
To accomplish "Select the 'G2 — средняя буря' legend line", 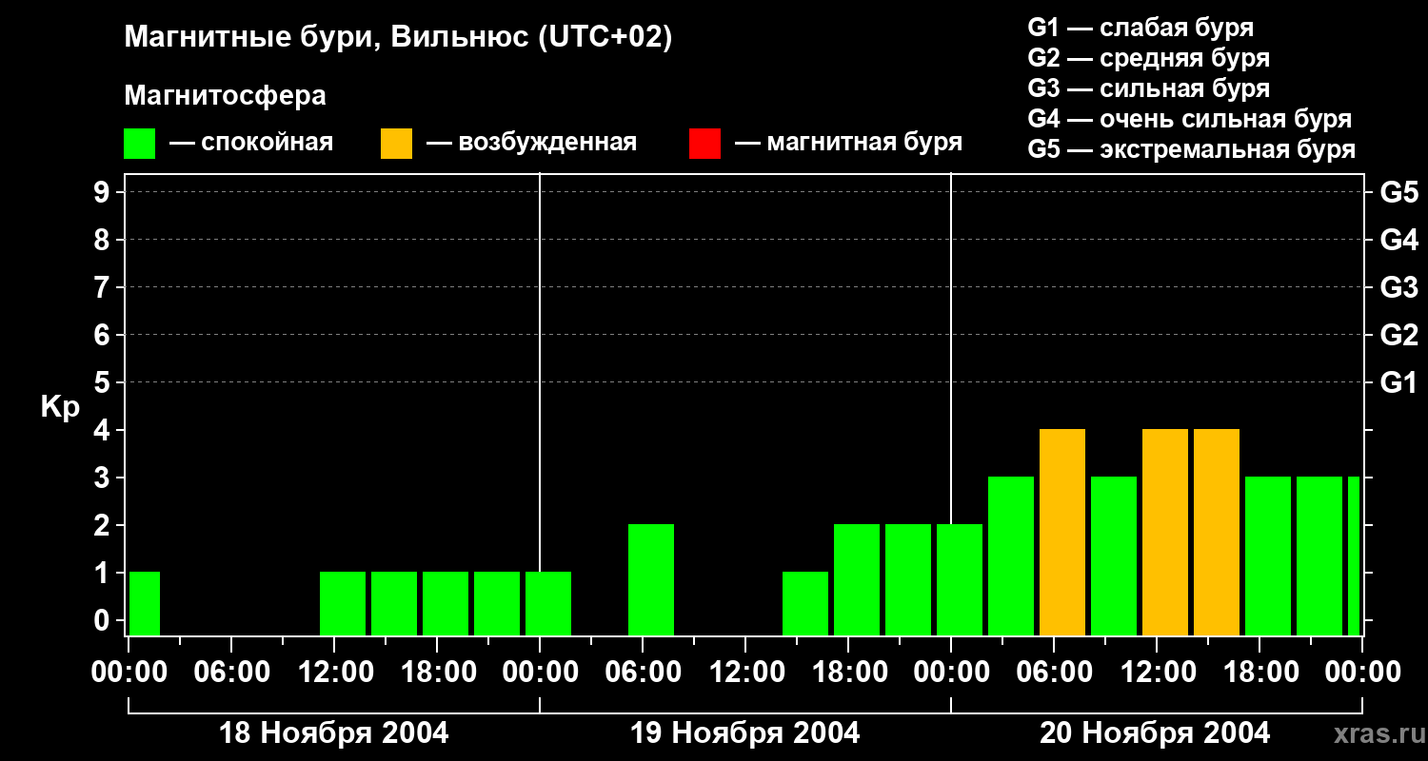I will tap(1149, 58).
